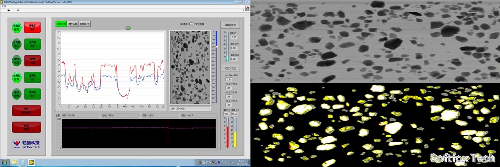500x167 pixels.
Task: Click the yellow humidity gauge
Action: [x=235, y=132]
